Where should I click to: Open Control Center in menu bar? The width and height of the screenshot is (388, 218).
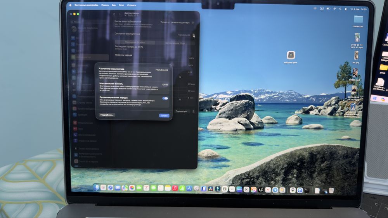click(346, 9)
